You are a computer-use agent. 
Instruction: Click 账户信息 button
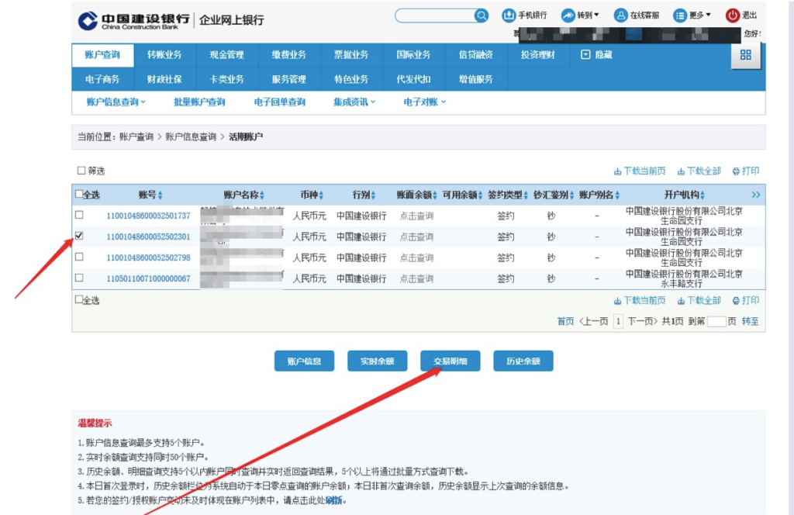point(304,361)
